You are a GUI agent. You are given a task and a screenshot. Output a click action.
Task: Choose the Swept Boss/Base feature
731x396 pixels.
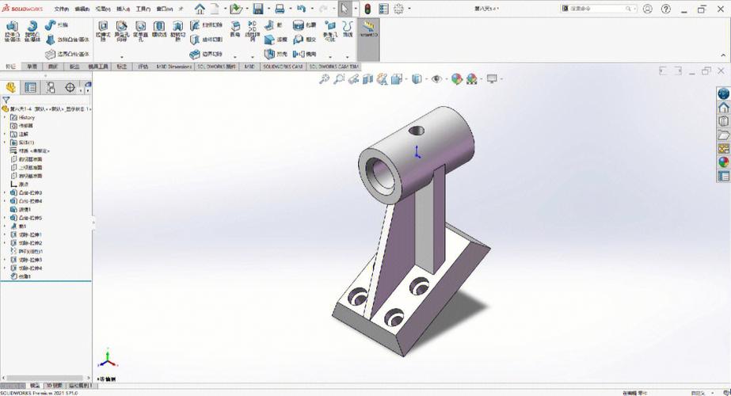tap(56, 25)
